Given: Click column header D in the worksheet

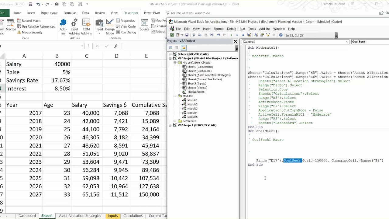Looking at the screenshot, I should pyautogui.click(x=116, y=56).
